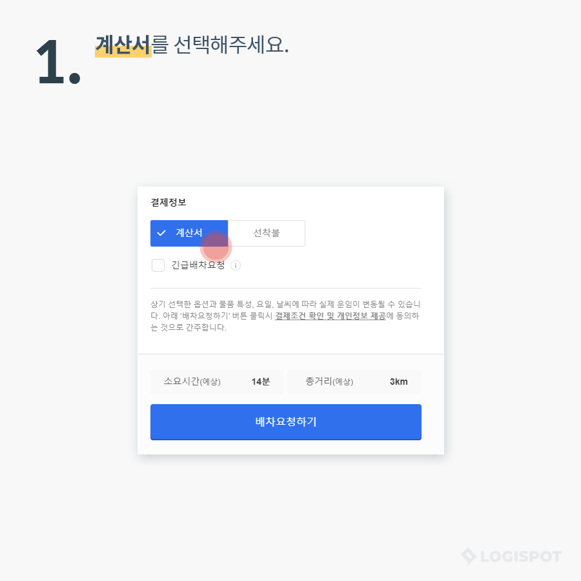Screen dimensions: 581x581
Task: Click the yellow-highlighted 계산서 heading word
Action: pyautogui.click(x=123, y=46)
